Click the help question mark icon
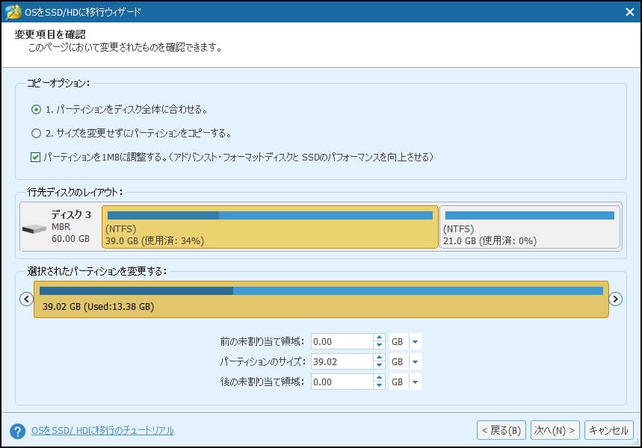 tap(16, 429)
